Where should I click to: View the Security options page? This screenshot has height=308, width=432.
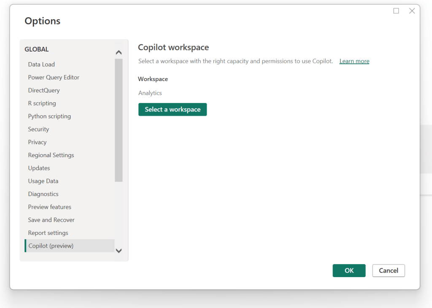click(x=38, y=129)
